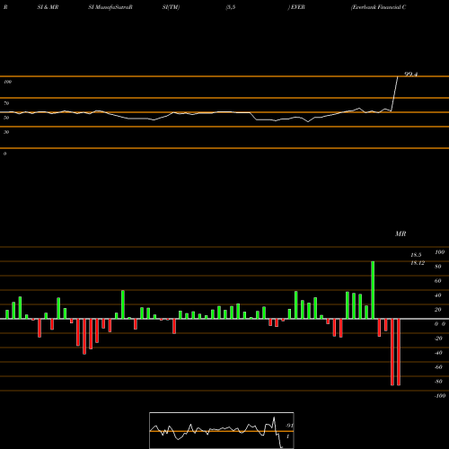The height and width of the screenshot is (449, 449).
Task: Click the tallest green MR bar
Action: pos(373,290)
